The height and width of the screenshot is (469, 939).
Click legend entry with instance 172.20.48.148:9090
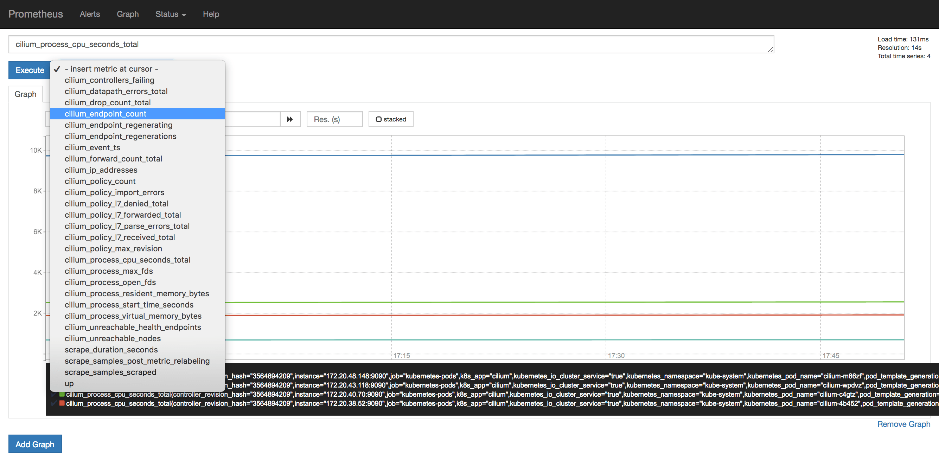click(582, 376)
